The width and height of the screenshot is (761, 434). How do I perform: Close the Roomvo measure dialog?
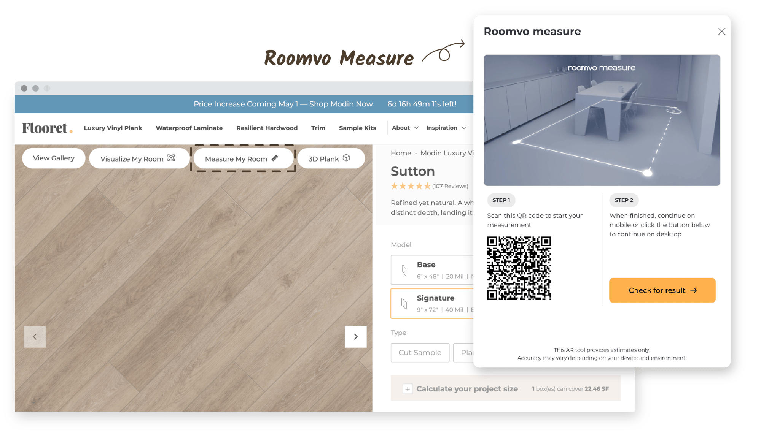pos(721,32)
